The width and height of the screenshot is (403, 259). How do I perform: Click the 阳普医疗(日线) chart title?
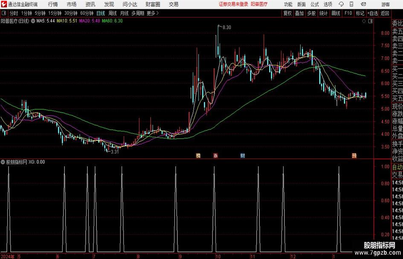click(15, 21)
